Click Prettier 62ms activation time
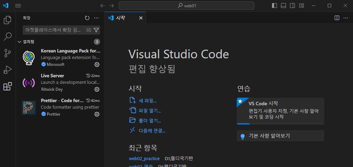Image resolution: width=353 pixels, height=167 pixels. point(93,100)
